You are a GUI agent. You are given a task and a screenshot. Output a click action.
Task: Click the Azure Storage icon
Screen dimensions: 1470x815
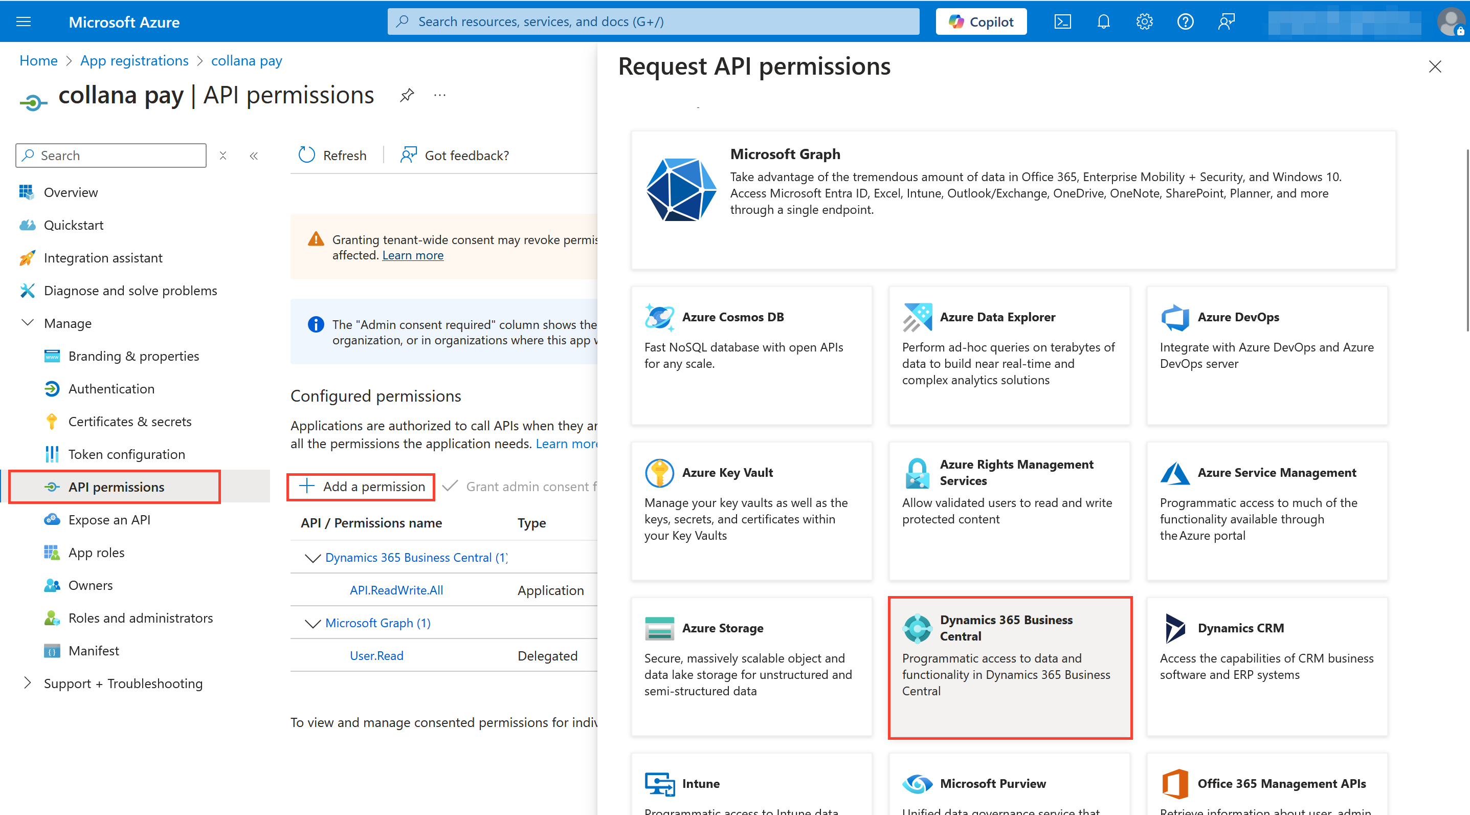click(x=659, y=628)
